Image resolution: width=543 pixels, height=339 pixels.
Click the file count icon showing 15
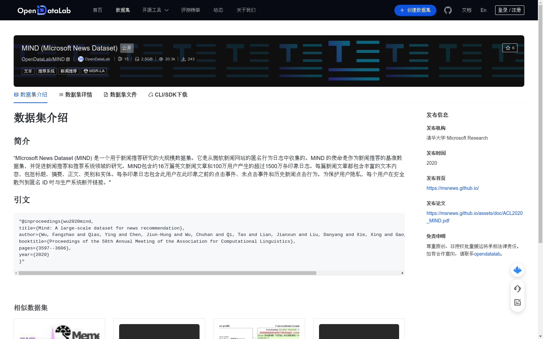coord(120,59)
